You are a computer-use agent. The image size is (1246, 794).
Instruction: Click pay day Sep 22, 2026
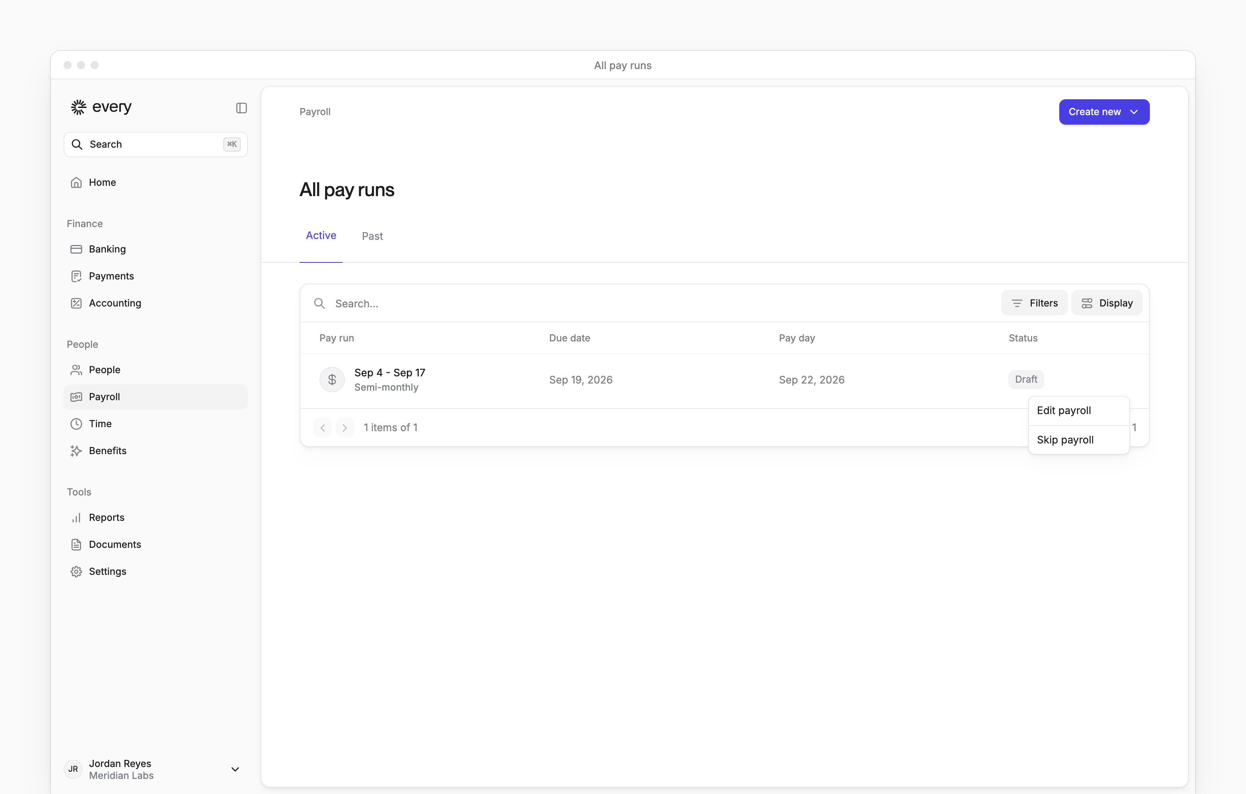(x=811, y=380)
